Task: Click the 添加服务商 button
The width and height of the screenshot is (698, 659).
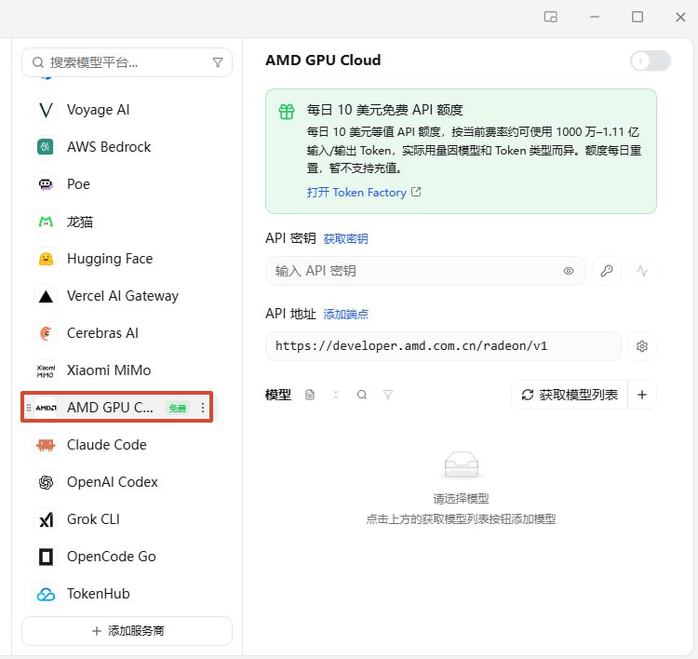Action: coord(127,631)
